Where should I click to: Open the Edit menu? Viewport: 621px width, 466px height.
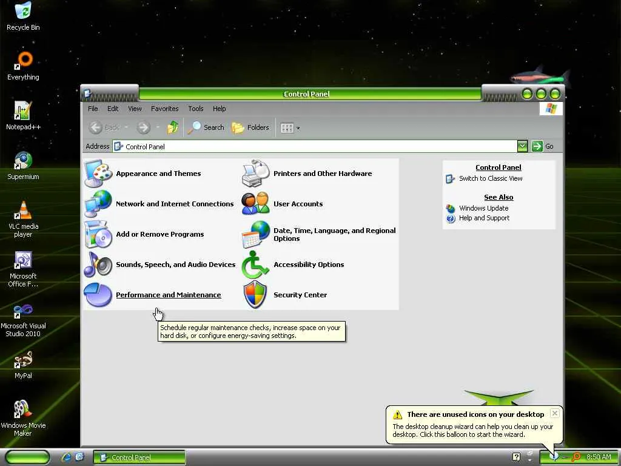tap(112, 109)
